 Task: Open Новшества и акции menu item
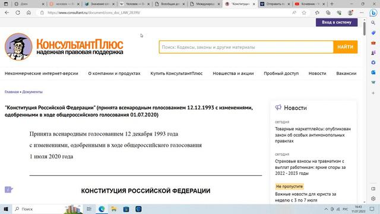pyautogui.click(x=233, y=73)
